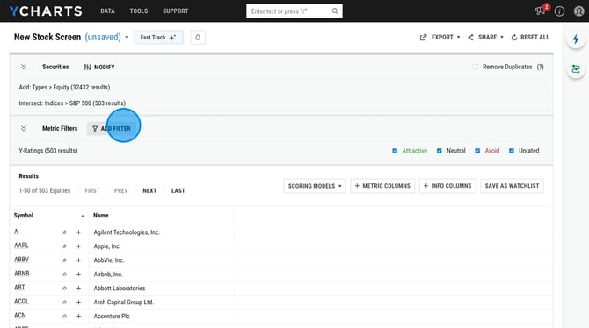Add Info Columns
The width and height of the screenshot is (589, 328).
click(x=447, y=186)
